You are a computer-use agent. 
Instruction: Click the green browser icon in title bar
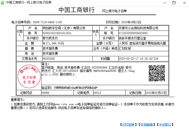point(3,3)
